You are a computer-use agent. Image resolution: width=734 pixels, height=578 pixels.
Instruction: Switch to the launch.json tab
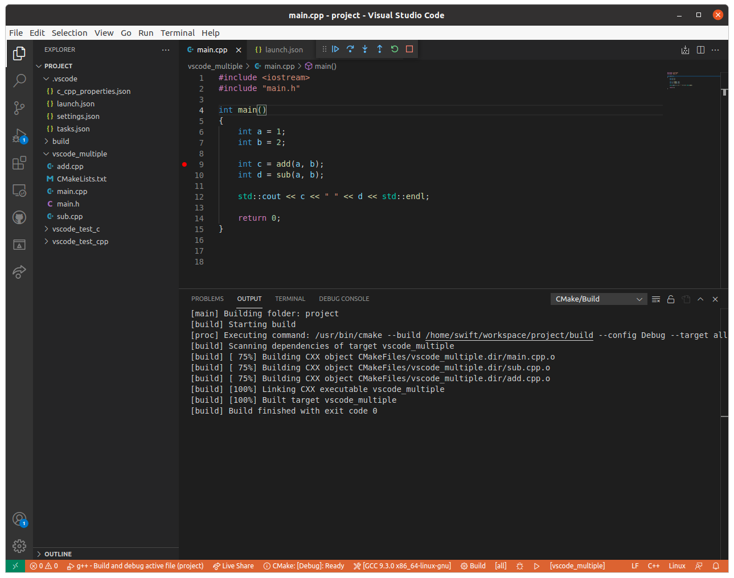(x=279, y=49)
